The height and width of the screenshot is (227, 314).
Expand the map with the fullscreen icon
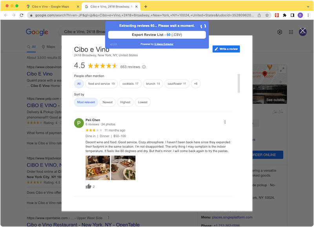pyautogui.click(x=282, y=70)
